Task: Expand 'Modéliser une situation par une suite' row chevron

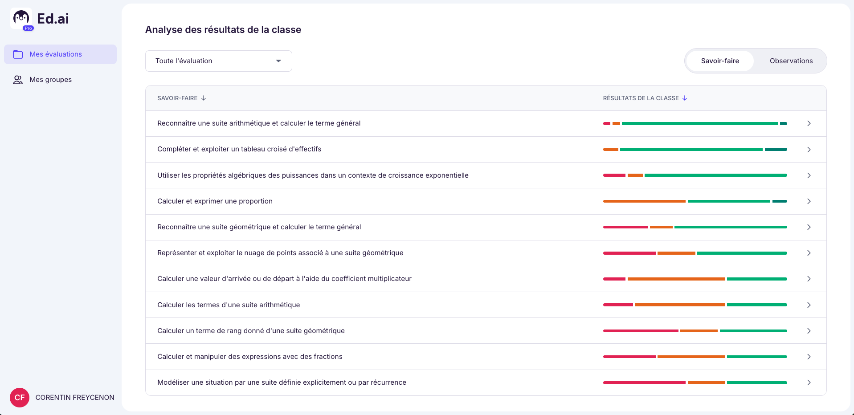Action: [x=809, y=382]
